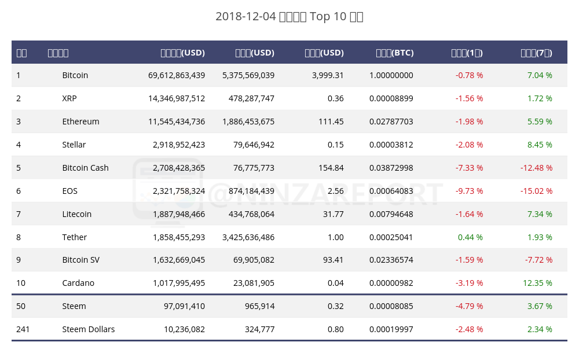Click Bitcoin SV volume 69,905,082
The width and height of the screenshot is (579, 353).
(x=254, y=260)
